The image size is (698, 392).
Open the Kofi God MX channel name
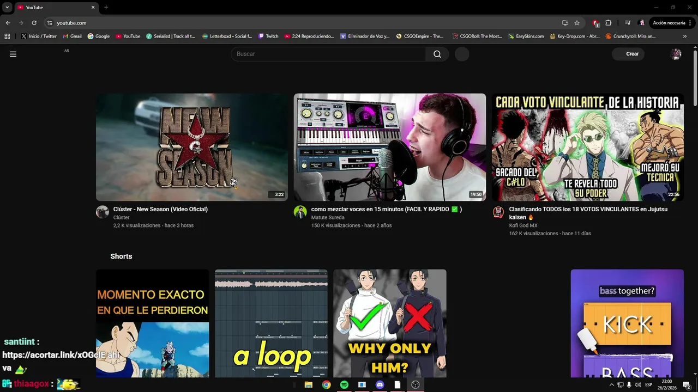[523, 225]
